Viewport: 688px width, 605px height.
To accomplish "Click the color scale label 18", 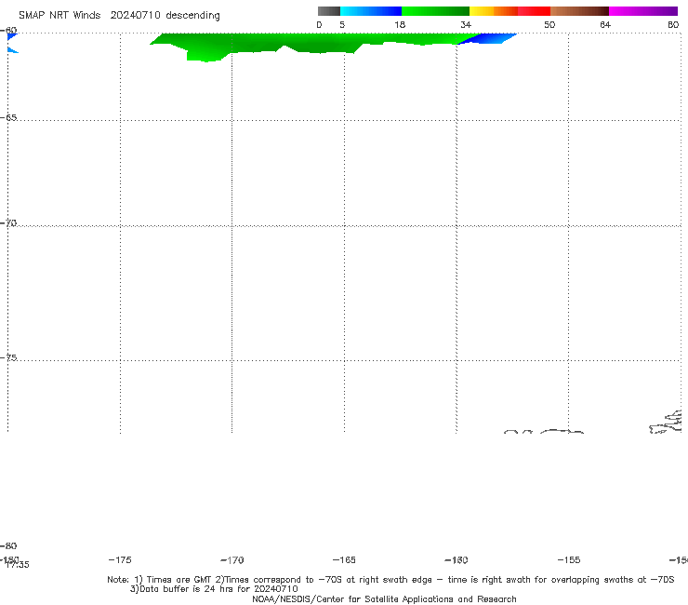I will point(400,25).
